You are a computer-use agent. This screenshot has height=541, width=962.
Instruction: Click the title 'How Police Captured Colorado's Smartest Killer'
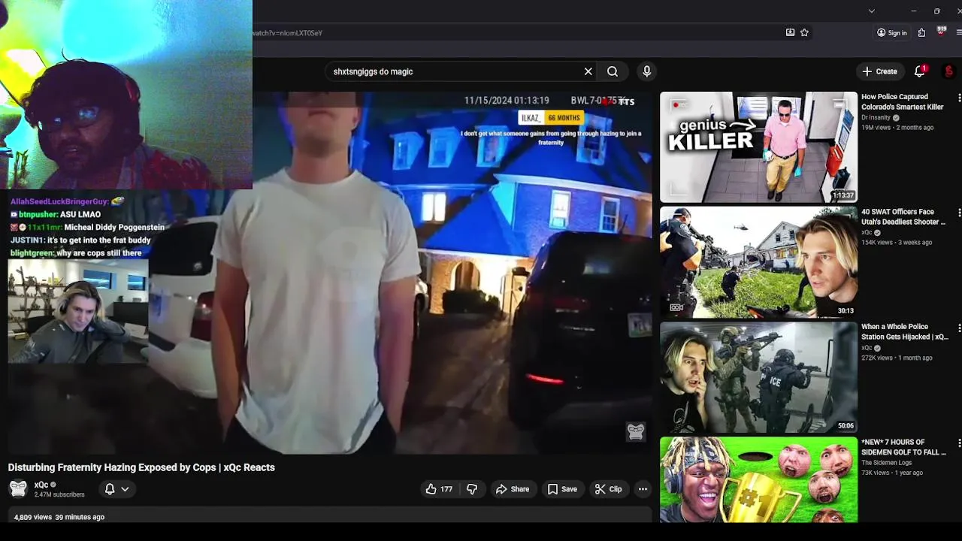point(903,101)
